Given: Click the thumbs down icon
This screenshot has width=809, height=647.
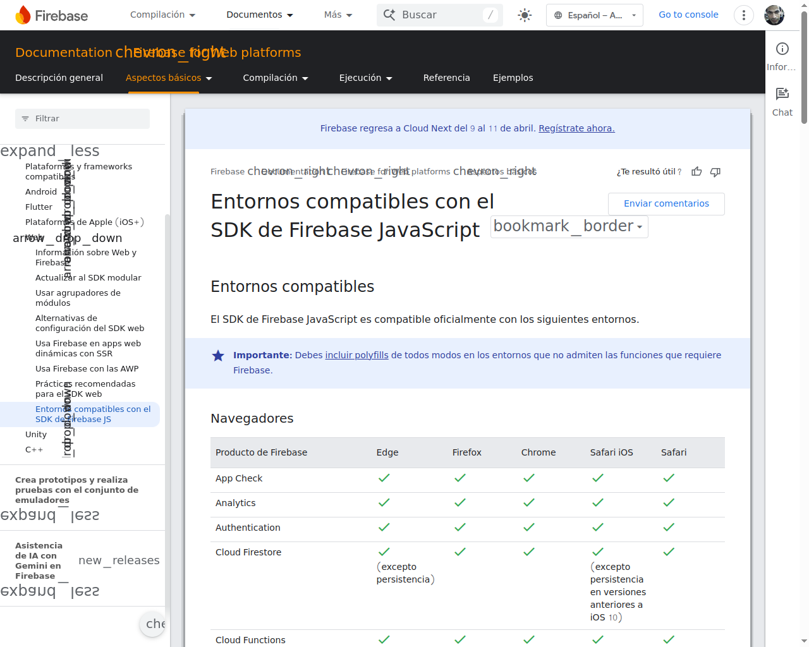Looking at the screenshot, I should (715, 172).
